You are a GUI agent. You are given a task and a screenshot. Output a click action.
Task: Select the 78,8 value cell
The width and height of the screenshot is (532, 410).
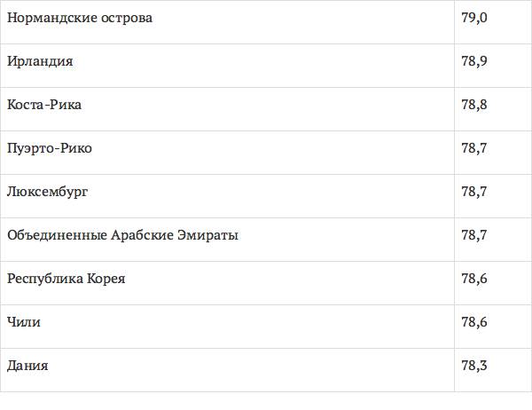474,105
